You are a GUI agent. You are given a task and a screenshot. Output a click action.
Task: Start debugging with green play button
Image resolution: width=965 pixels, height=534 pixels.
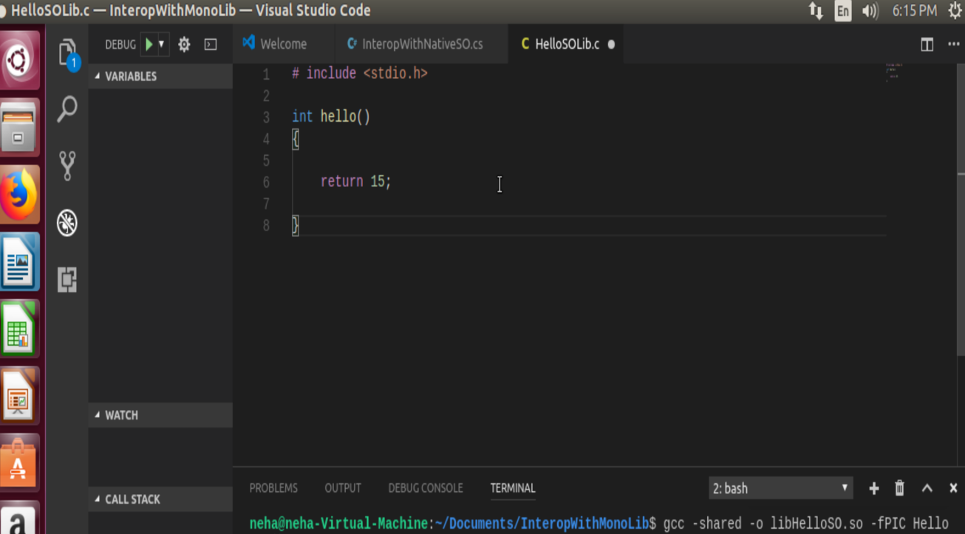point(149,44)
